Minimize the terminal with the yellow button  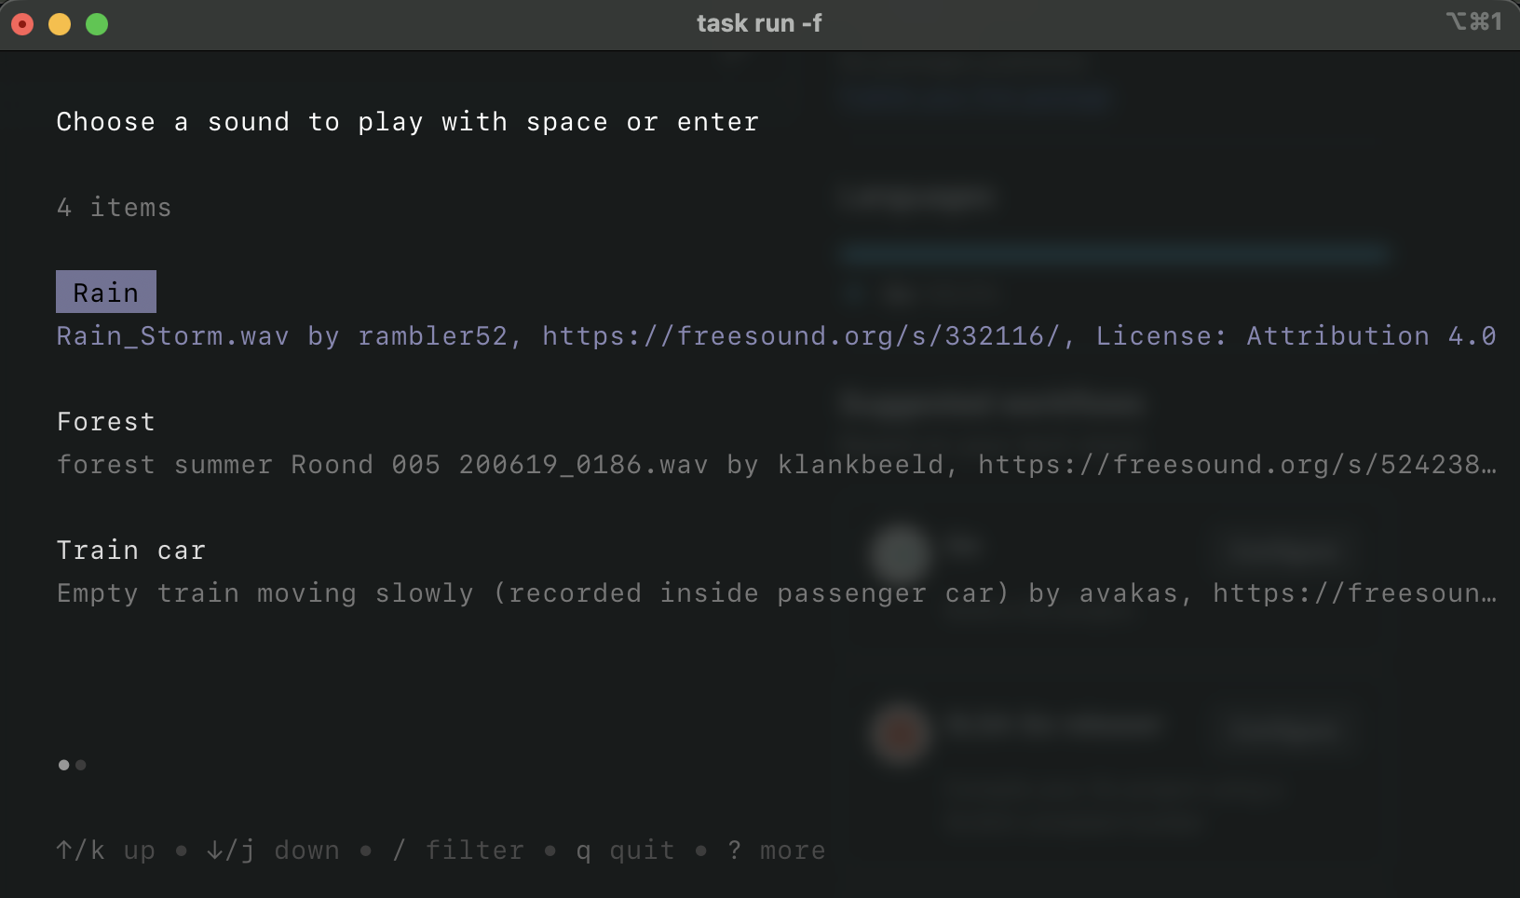60,24
